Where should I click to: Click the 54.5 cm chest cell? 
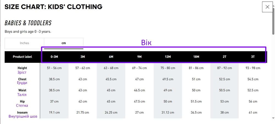[253, 79]
